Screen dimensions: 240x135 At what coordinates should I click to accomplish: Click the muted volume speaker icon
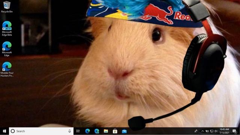pyautogui.click(x=216, y=131)
